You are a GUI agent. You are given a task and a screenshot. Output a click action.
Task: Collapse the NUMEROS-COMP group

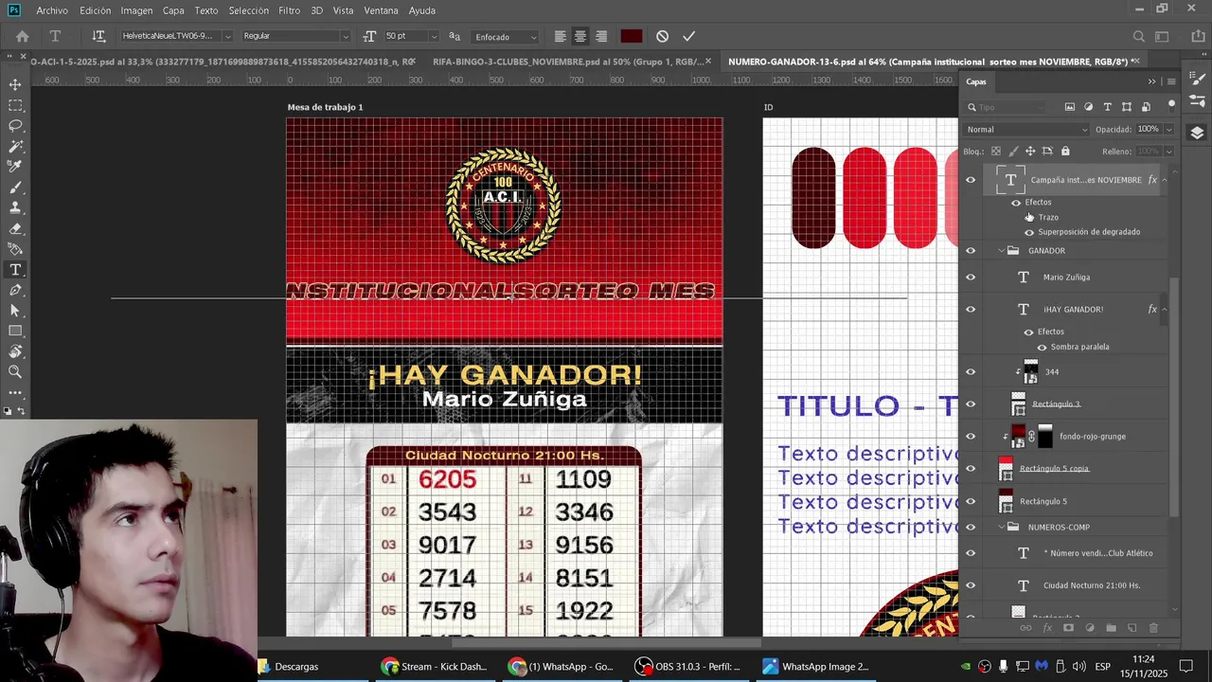[1002, 527]
